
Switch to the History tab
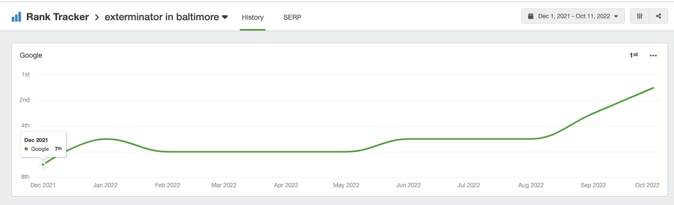(253, 17)
